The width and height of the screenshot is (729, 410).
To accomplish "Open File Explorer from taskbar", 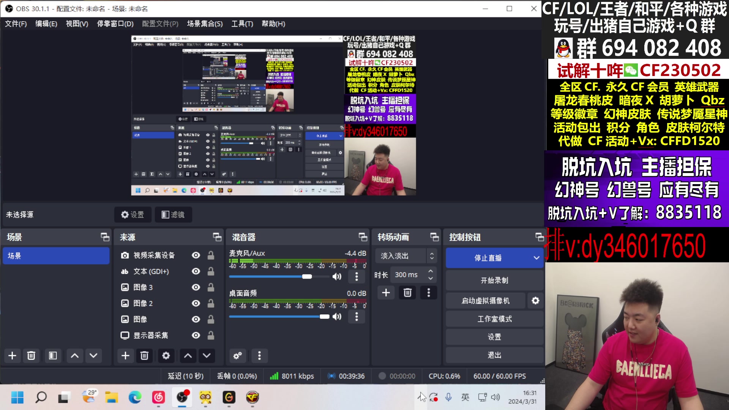I will [x=112, y=397].
